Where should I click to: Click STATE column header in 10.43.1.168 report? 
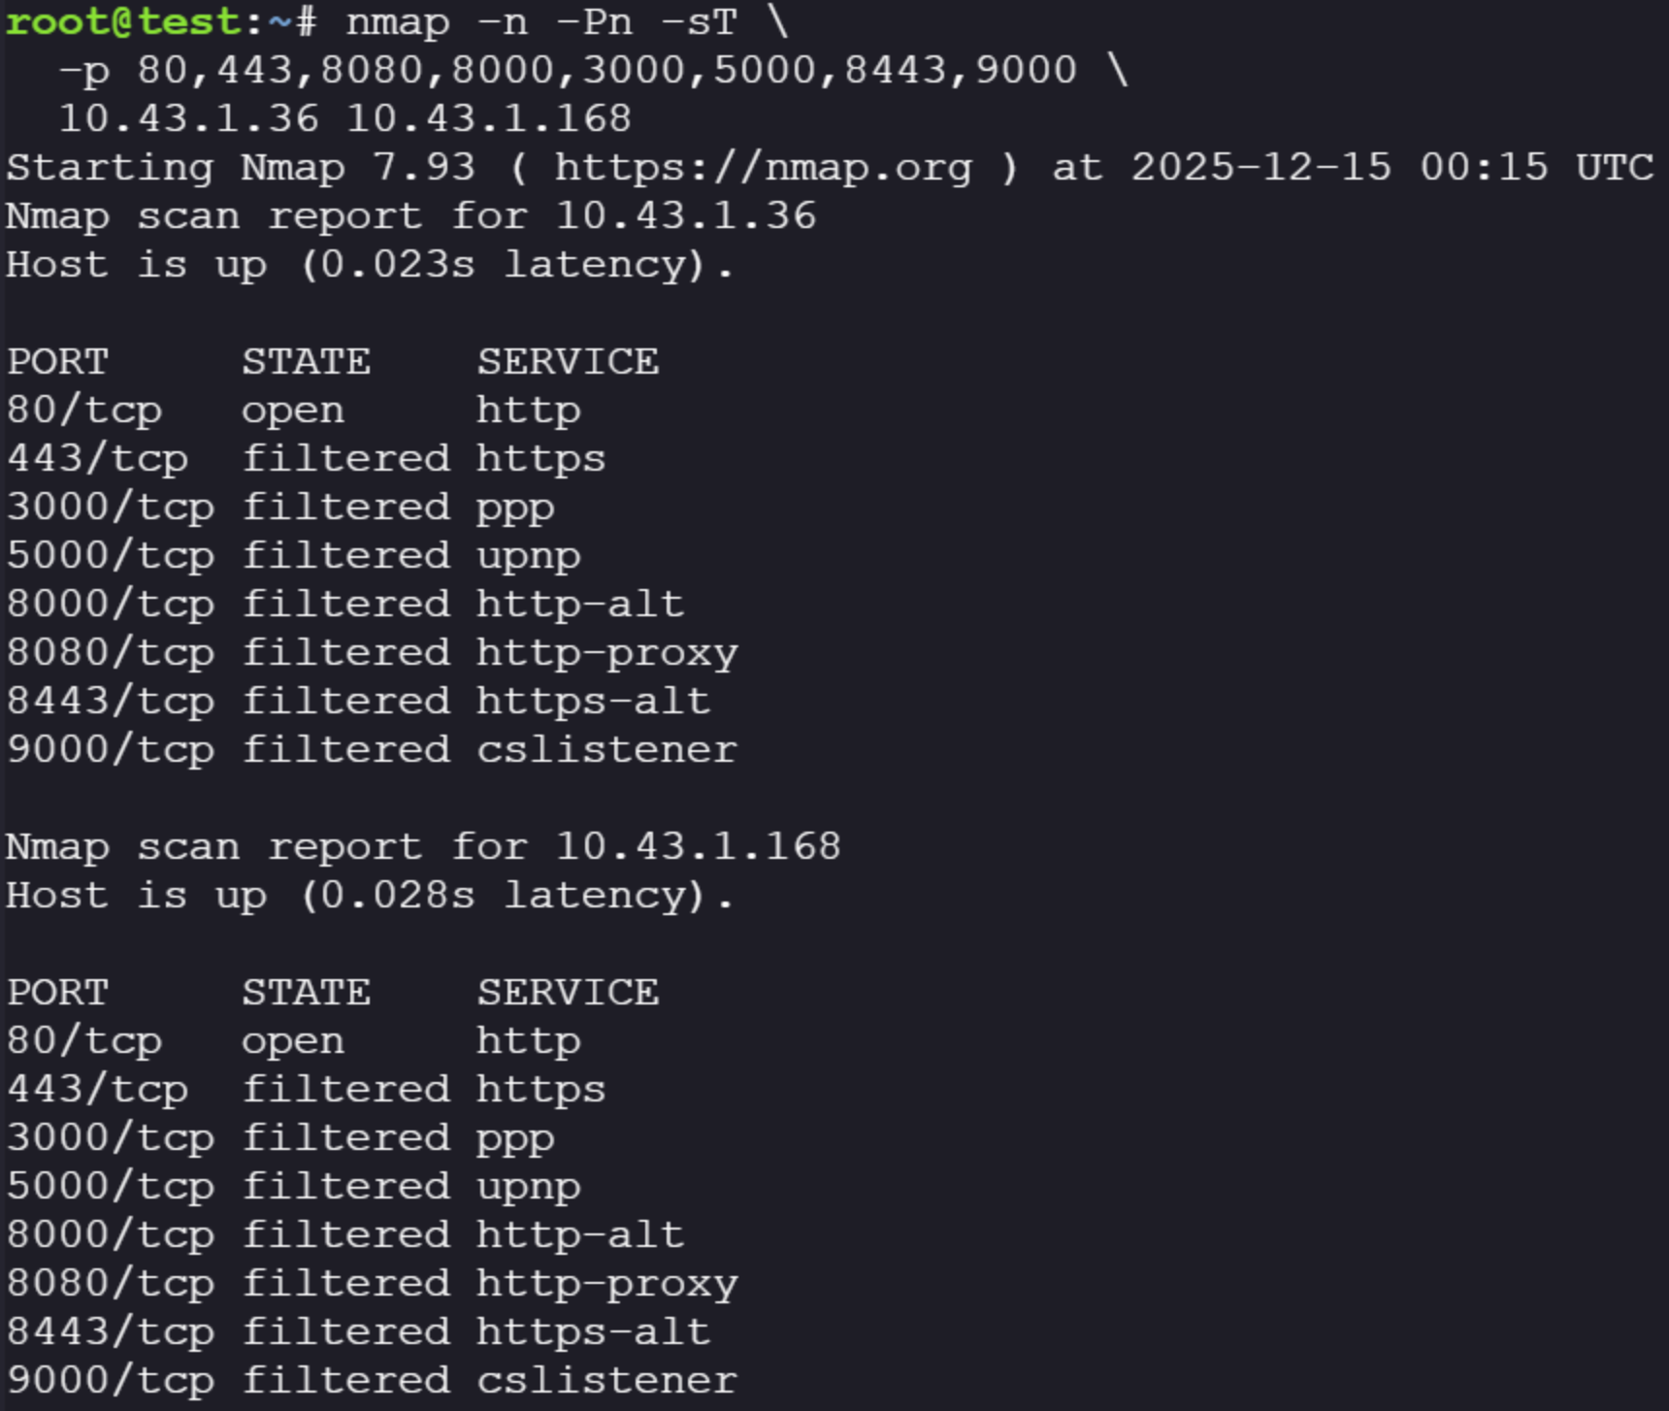(306, 993)
